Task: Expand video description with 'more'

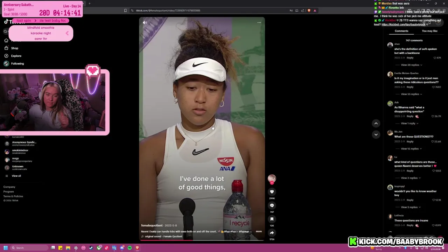Action: [x=259, y=231]
